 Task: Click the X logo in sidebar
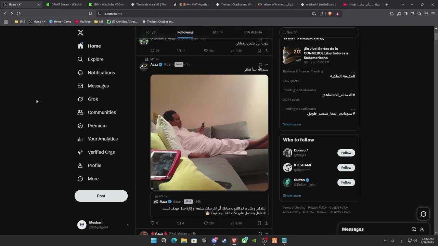click(80, 32)
